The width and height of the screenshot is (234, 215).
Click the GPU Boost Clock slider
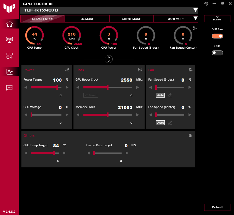(x=108, y=87)
